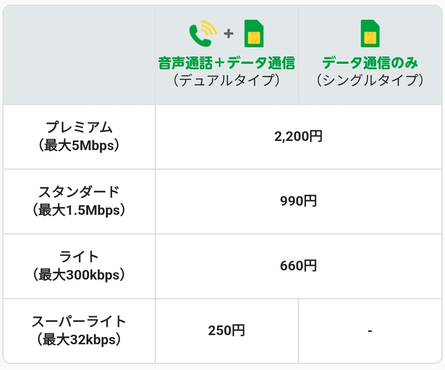
Task: Click the SIM icon above データ通信のみ
Action: pyautogui.click(x=370, y=34)
